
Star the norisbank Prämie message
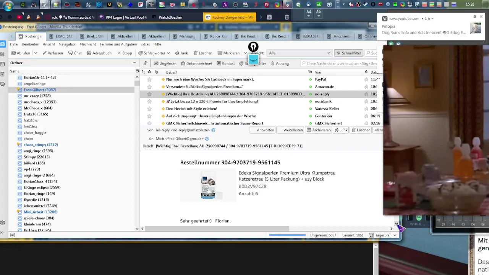pyautogui.click(x=149, y=101)
